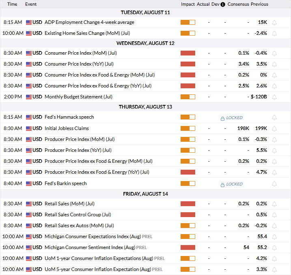Click bell for CPI ex Food & Energy (YoY)
Screen dimensions: 291x275
tap(274, 86)
